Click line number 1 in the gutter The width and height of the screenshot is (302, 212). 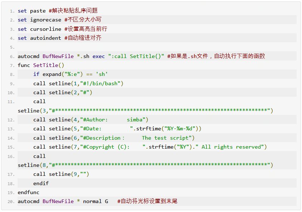(12, 11)
